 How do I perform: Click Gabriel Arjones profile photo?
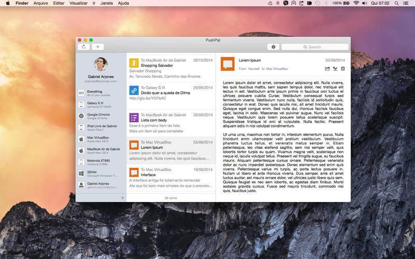click(101, 64)
